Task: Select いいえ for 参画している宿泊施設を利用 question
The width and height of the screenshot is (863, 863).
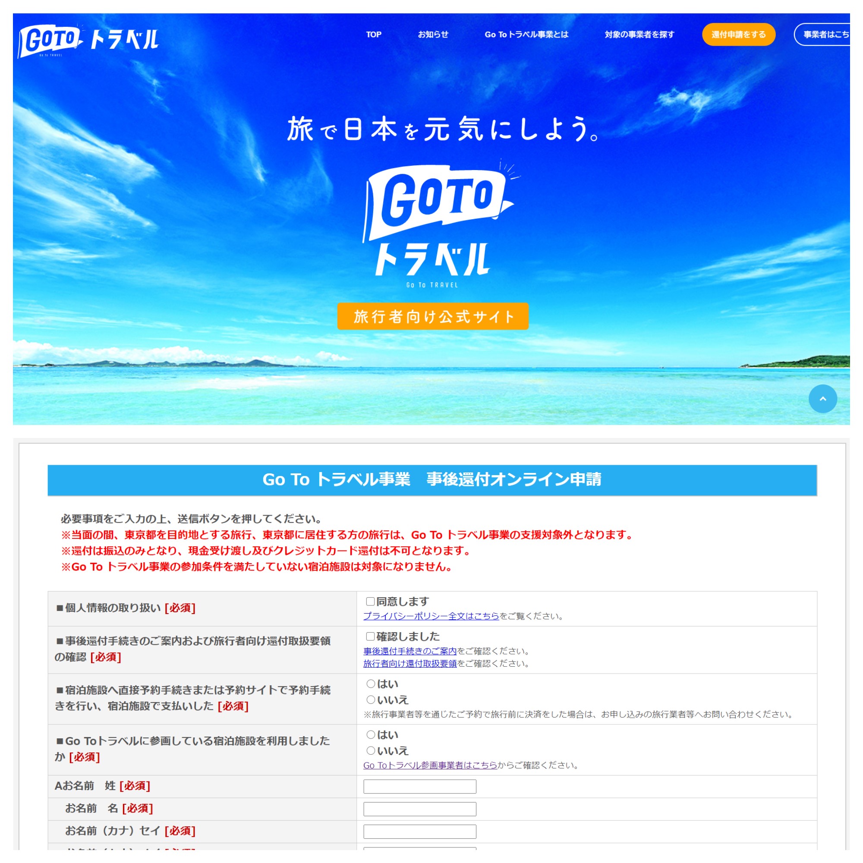Action: (x=371, y=750)
